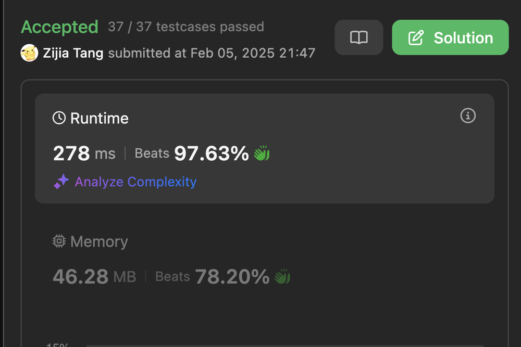Image resolution: width=521 pixels, height=347 pixels.
Task: Click the Feb 05, 2025 submission timestamp
Action: pyautogui.click(x=253, y=53)
